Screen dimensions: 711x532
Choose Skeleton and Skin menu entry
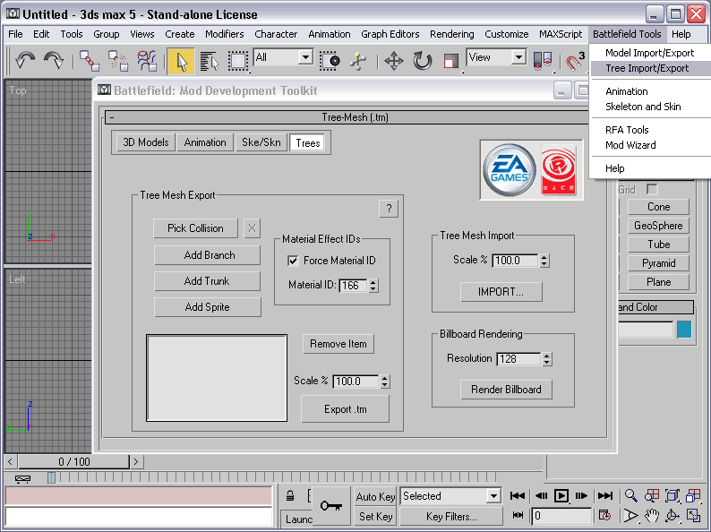coord(643,107)
